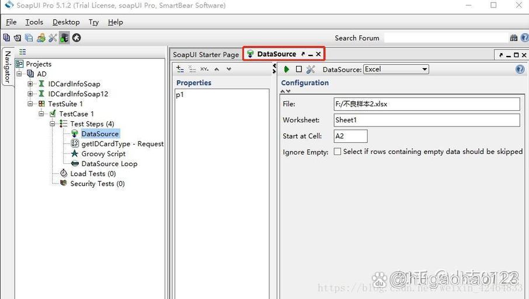Collapse the TestSuite 1 node
Viewport: 529px width, 299px height.
30,104
